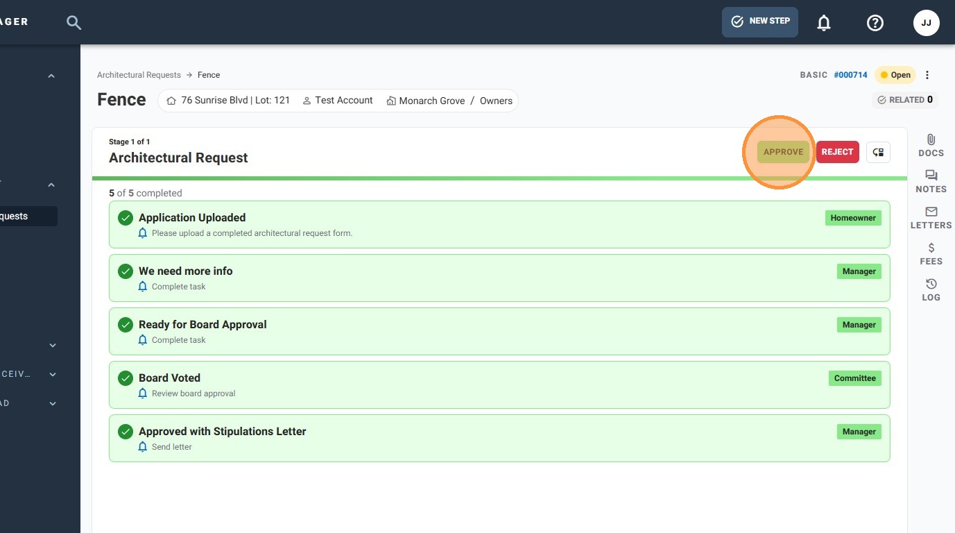Viewport: 955px width, 533px height.
Task: Click the Related 0 badge
Action: click(905, 100)
